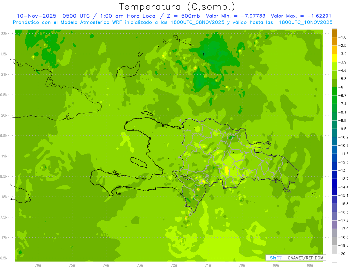Image resolution: width=348 pixels, height=269 pixels.
Task: Click the '1:00 am Hora Local' text
Action: click(129, 16)
